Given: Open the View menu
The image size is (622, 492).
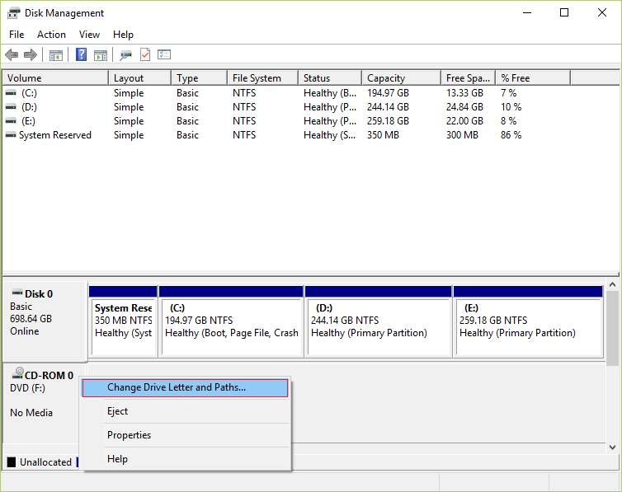Looking at the screenshot, I should (89, 35).
